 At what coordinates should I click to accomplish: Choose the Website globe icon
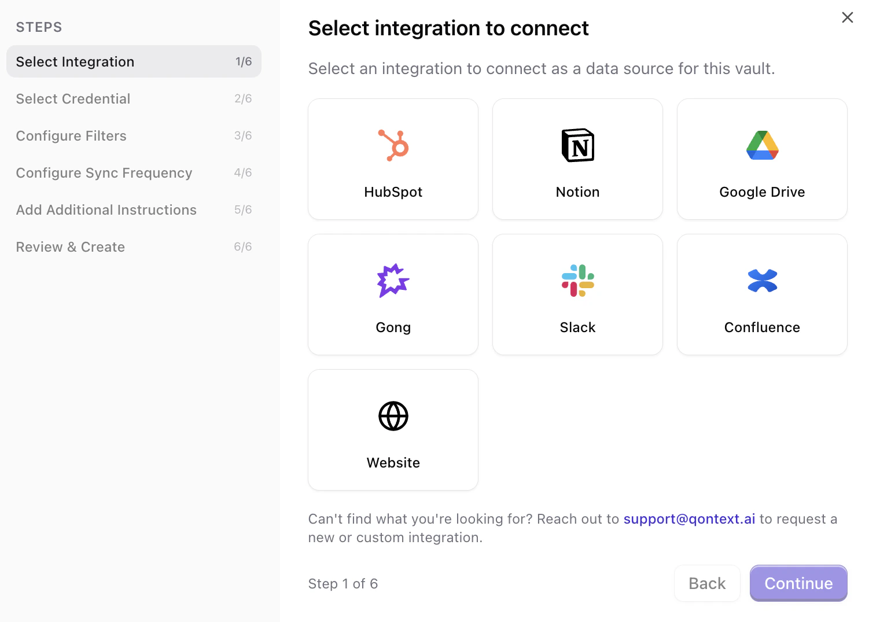pyautogui.click(x=393, y=415)
